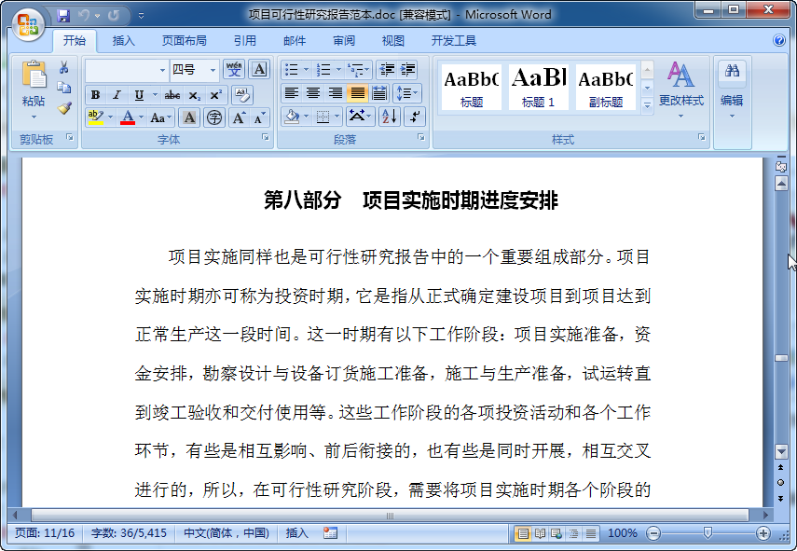The height and width of the screenshot is (551, 797).
Task: Switch to the 插入 tab
Action: click(x=124, y=41)
